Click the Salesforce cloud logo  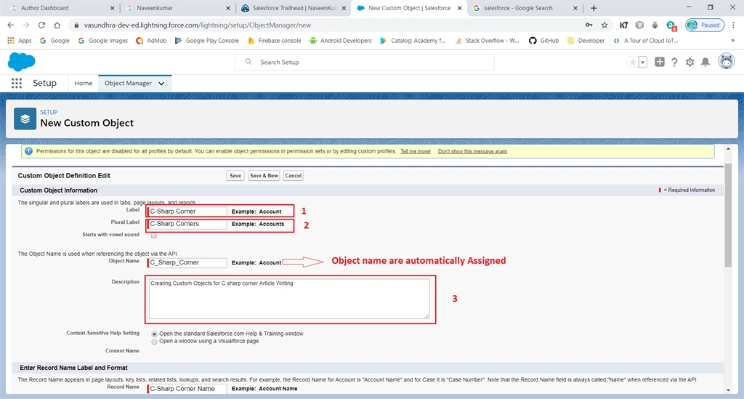click(21, 63)
